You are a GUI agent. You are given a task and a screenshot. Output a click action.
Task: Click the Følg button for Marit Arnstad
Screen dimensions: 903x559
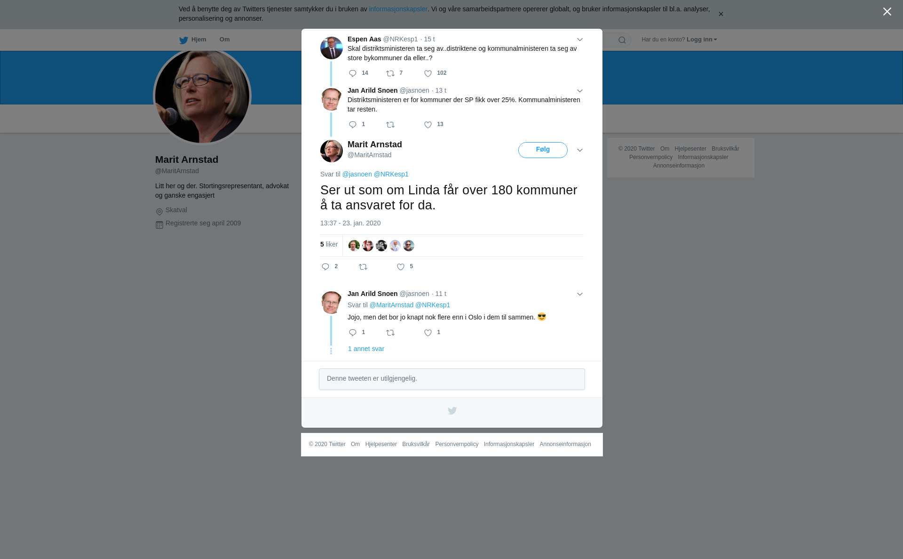543,150
